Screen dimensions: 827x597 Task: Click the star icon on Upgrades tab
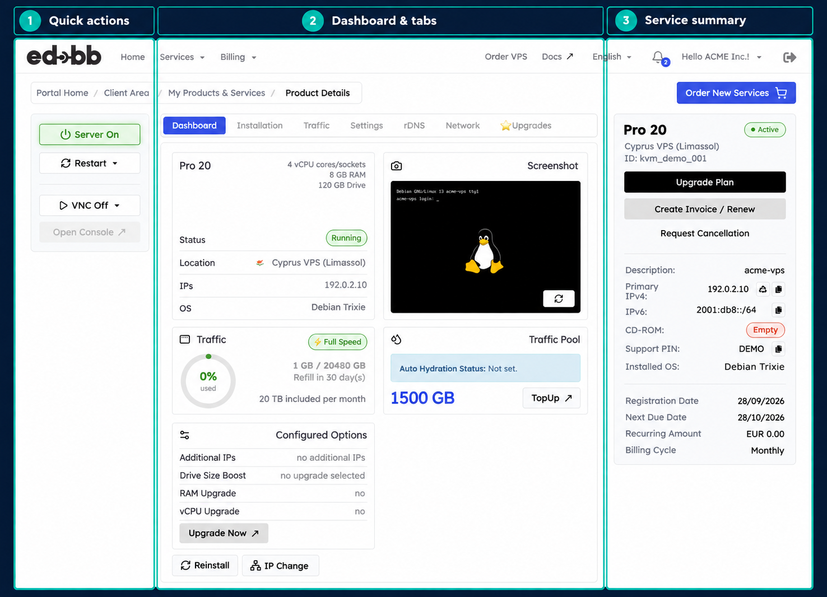click(x=505, y=125)
